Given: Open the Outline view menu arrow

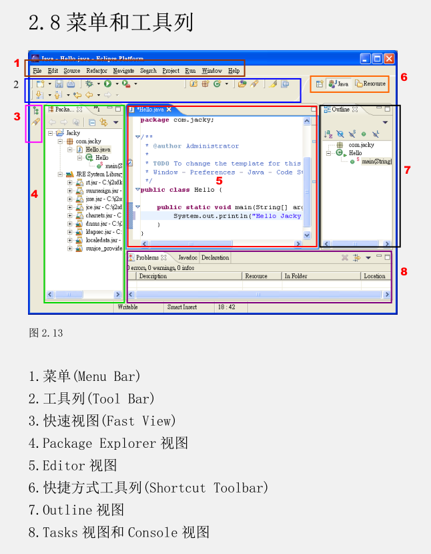Looking at the screenshot, I should click(385, 122).
